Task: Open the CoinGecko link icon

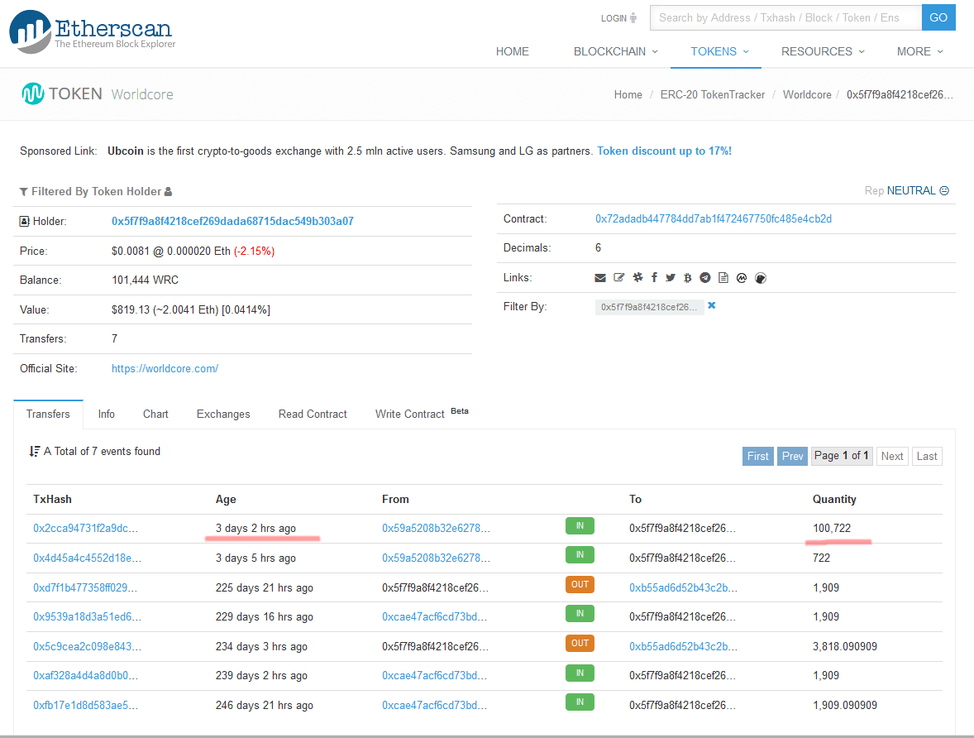Action: pos(761,278)
